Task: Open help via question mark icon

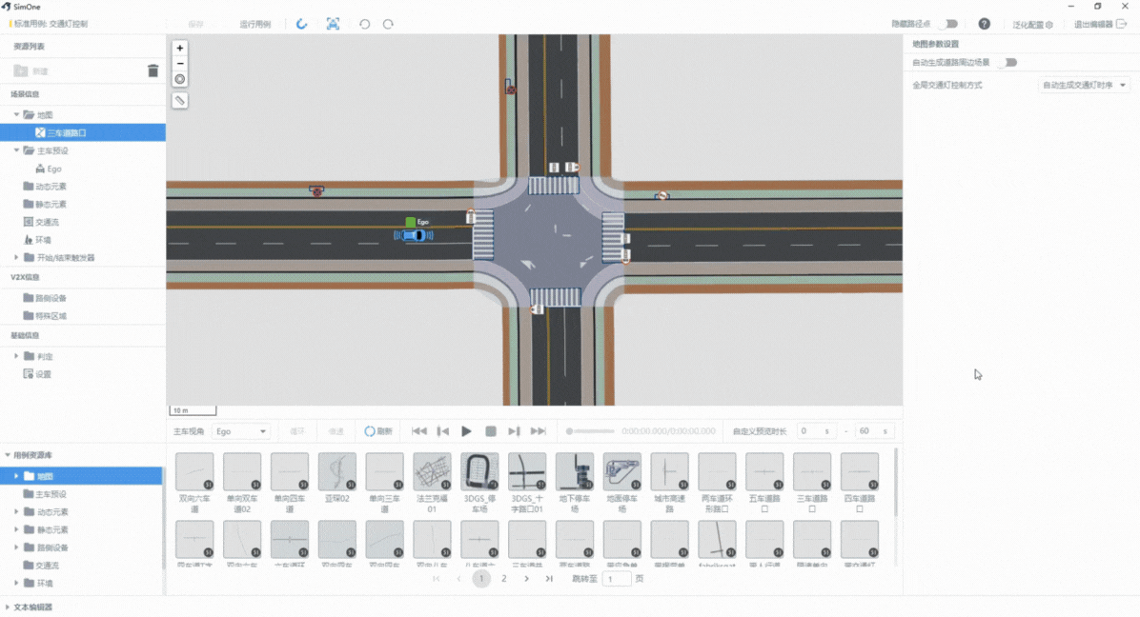Action: [984, 24]
